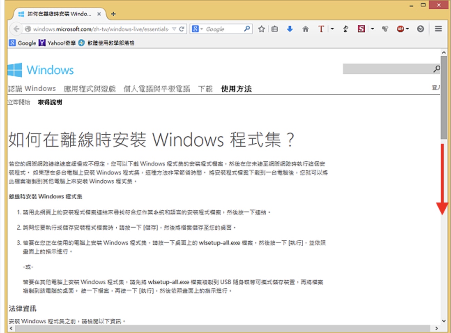Open the Google bookmark
Viewport: 451px width, 333px height.
click(23, 43)
